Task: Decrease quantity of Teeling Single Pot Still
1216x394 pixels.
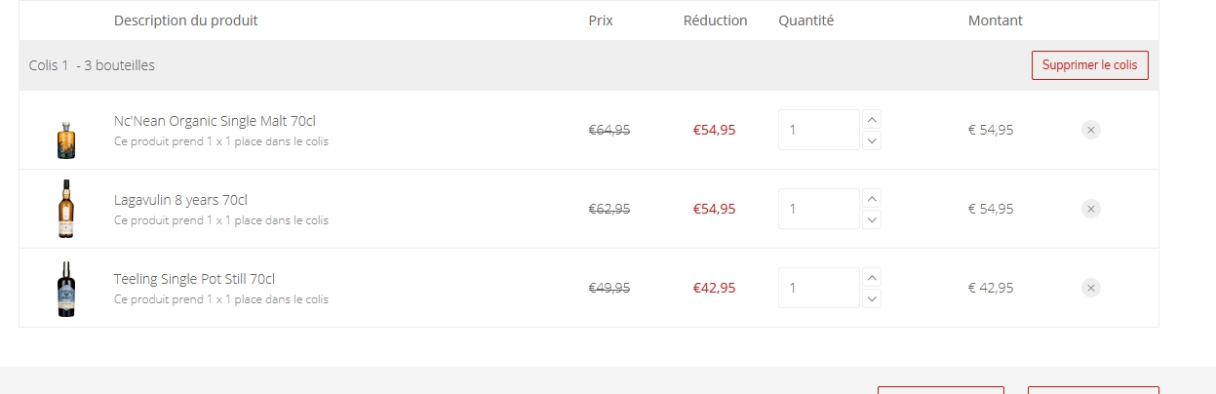Action: click(873, 298)
